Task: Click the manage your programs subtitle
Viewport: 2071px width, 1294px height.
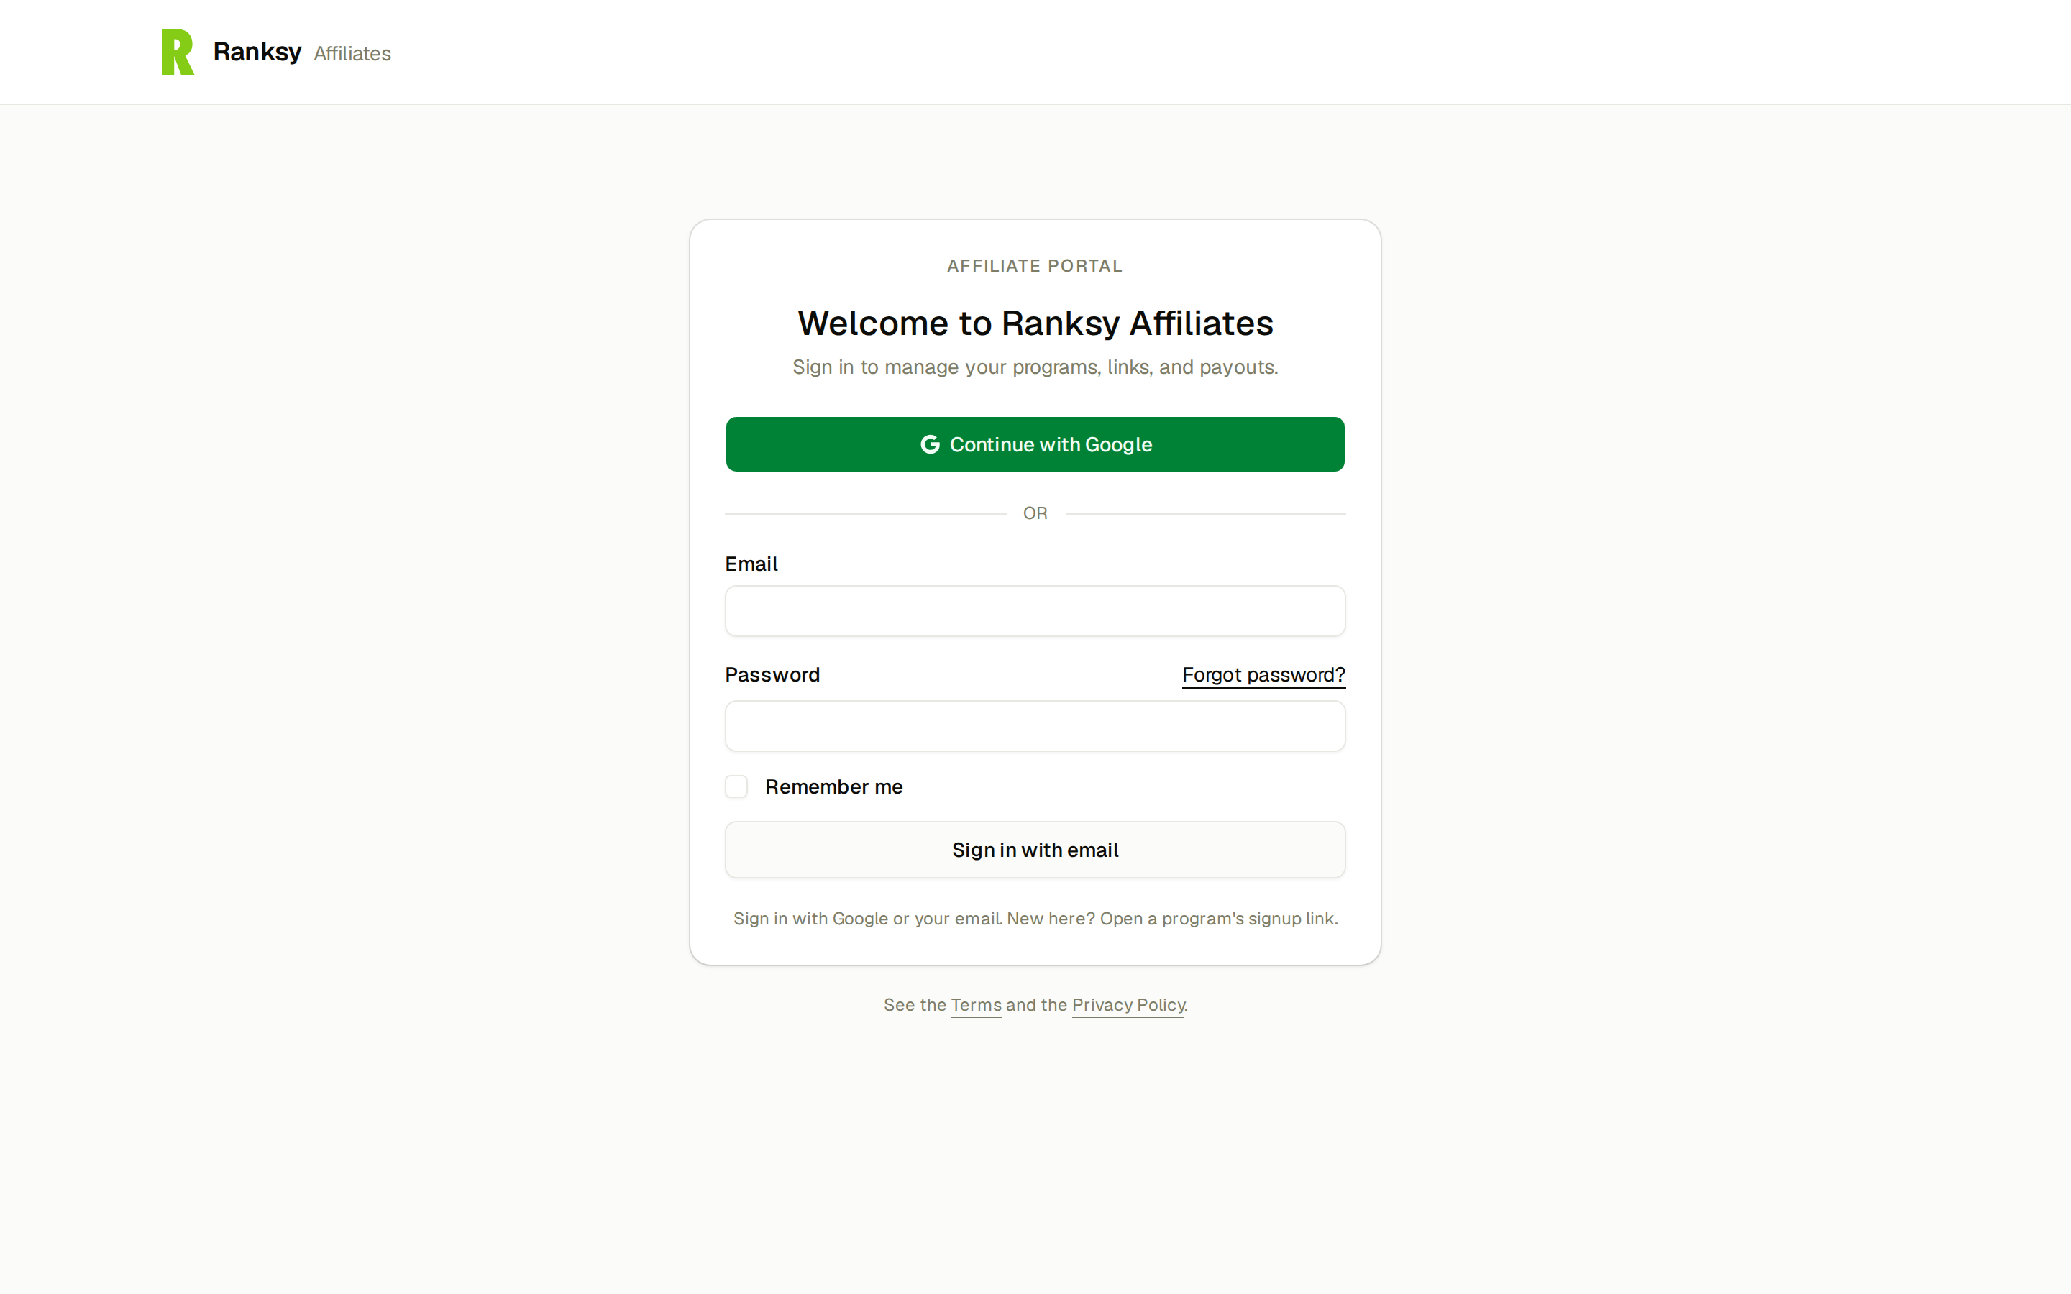Action: [1035, 367]
